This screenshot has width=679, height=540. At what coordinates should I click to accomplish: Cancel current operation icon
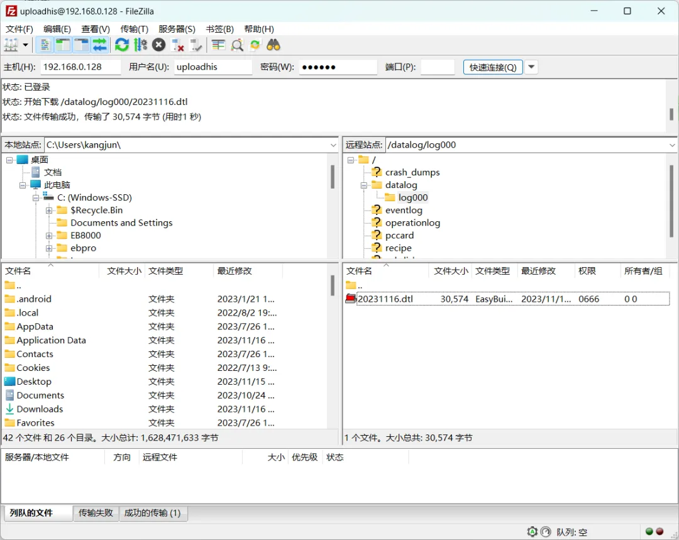tap(159, 45)
